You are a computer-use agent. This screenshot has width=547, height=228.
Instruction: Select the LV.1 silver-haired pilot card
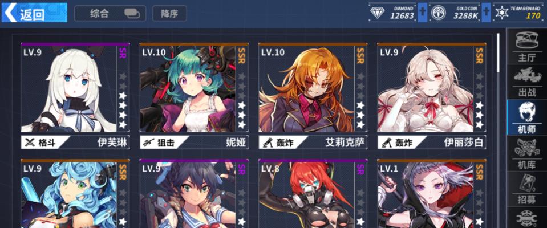(x=432, y=193)
